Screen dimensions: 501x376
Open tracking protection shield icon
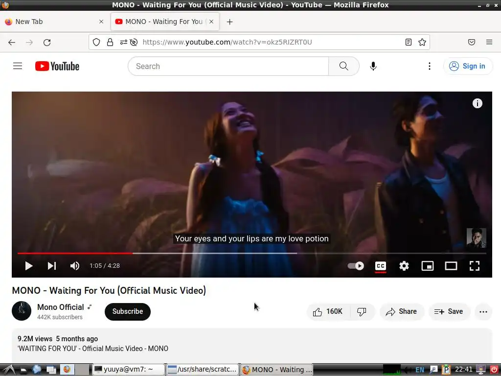96,42
